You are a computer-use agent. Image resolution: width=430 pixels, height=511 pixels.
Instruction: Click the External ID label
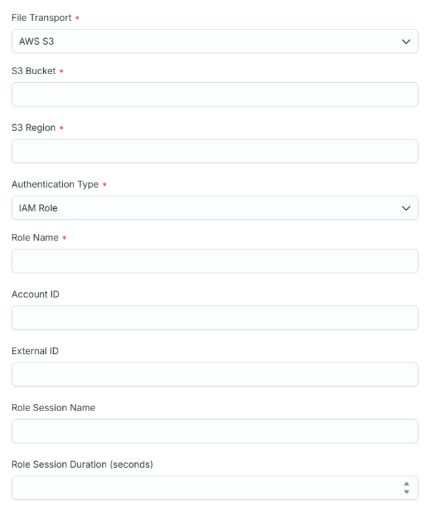[35, 351]
